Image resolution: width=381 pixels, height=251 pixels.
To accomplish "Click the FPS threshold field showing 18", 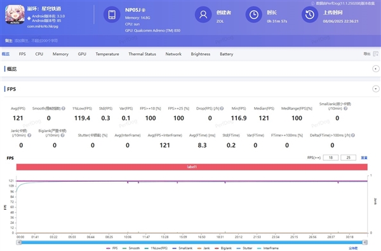I will (331, 158).
